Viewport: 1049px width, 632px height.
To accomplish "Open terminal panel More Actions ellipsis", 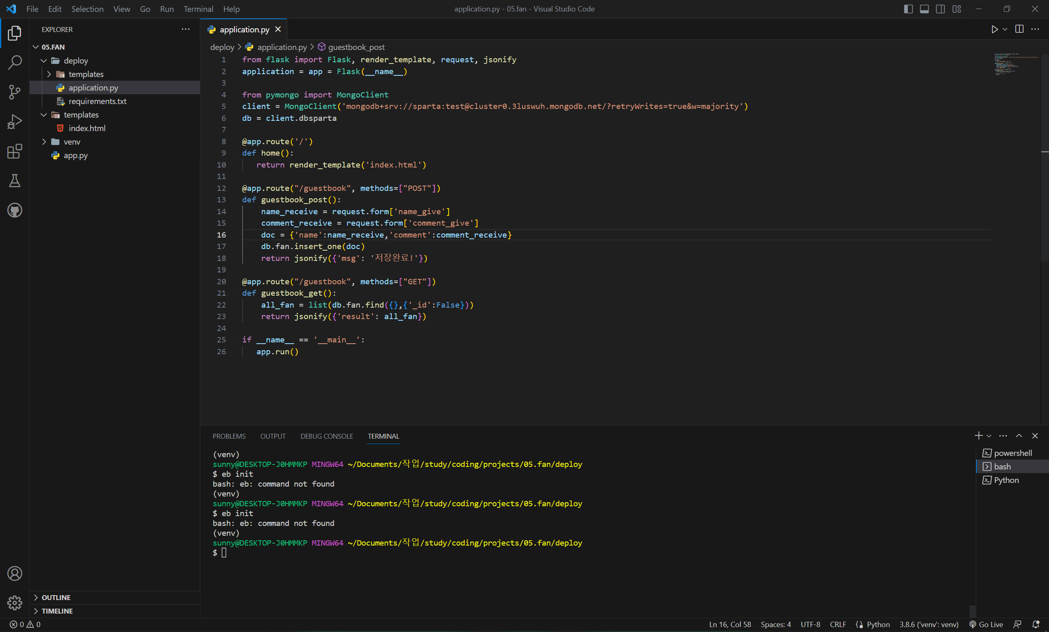I will [x=1003, y=436].
